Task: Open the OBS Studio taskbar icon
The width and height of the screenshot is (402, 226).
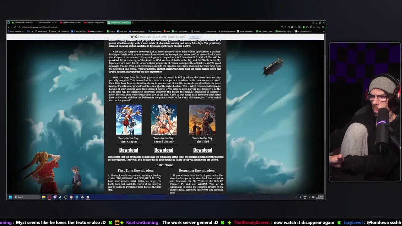Action: [x=66, y=197]
